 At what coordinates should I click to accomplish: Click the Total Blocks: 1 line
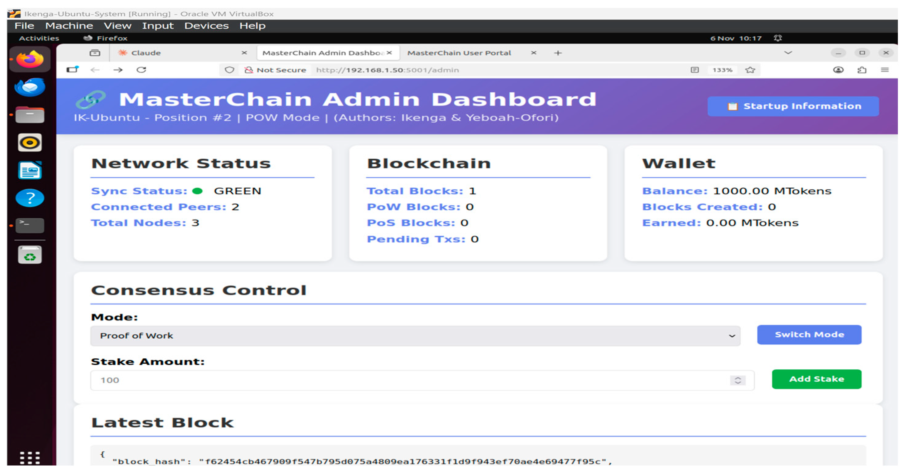pyautogui.click(x=421, y=191)
